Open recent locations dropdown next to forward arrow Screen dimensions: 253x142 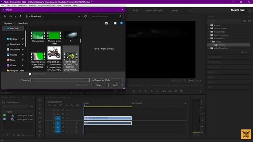coord(15,17)
